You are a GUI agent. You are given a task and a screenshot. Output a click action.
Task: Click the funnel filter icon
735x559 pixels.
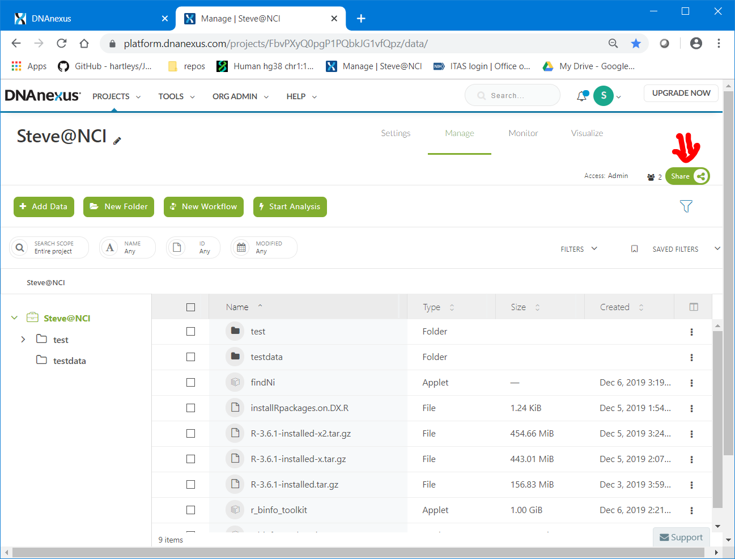point(686,206)
